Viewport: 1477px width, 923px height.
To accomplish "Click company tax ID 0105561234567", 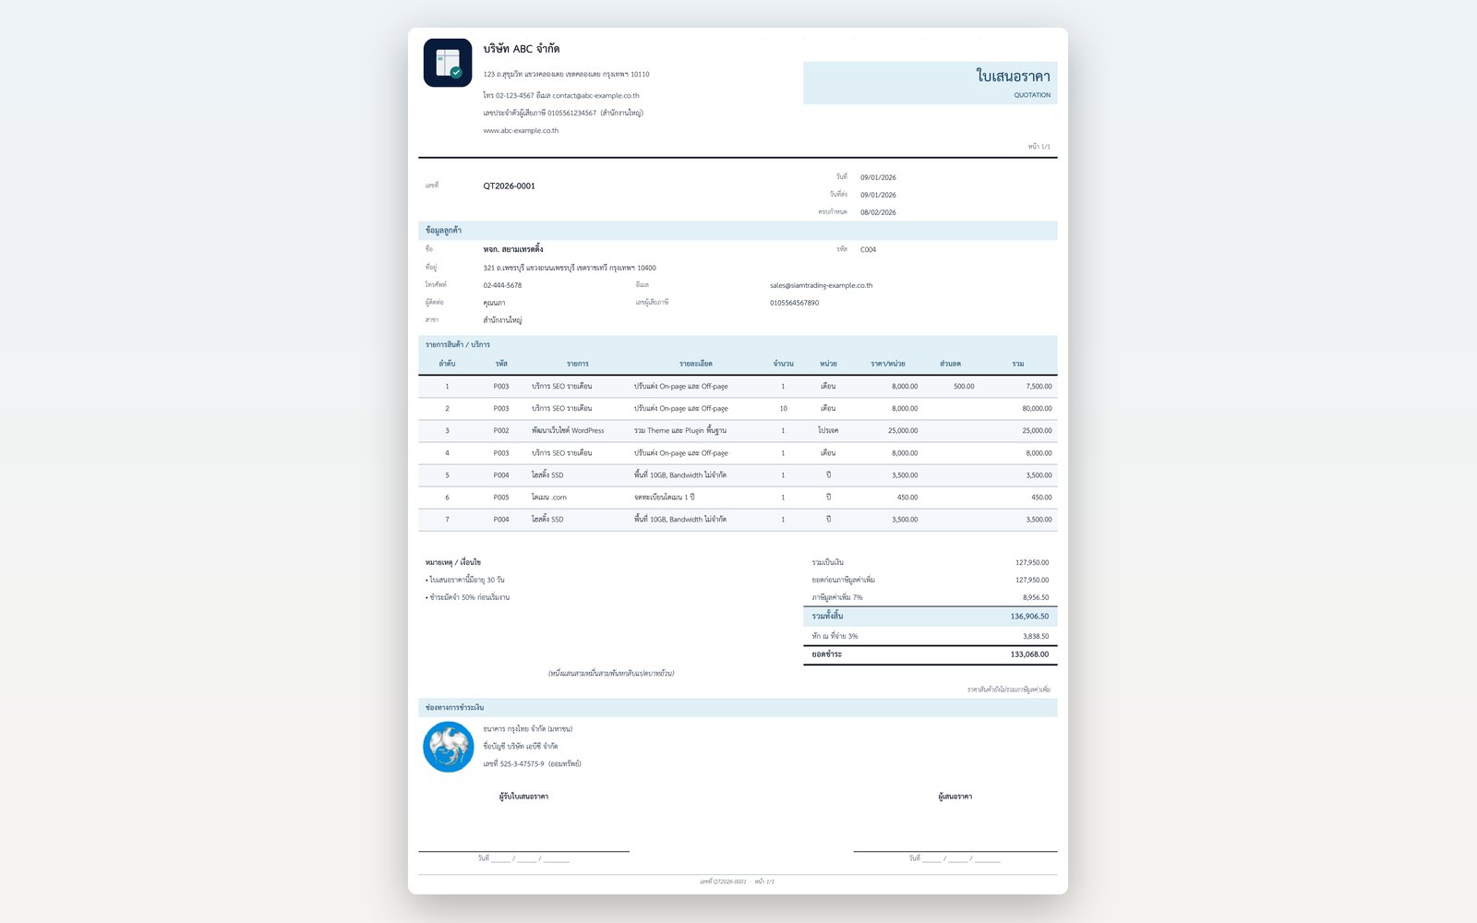I will (571, 113).
